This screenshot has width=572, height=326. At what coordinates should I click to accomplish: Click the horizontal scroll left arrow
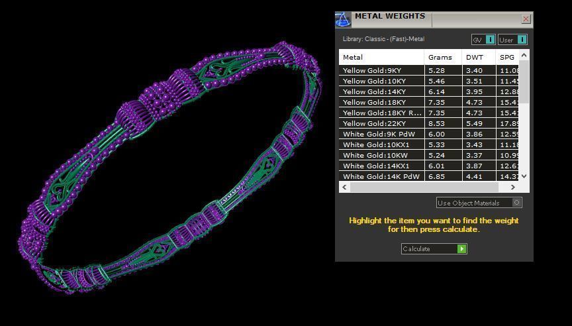tap(344, 187)
